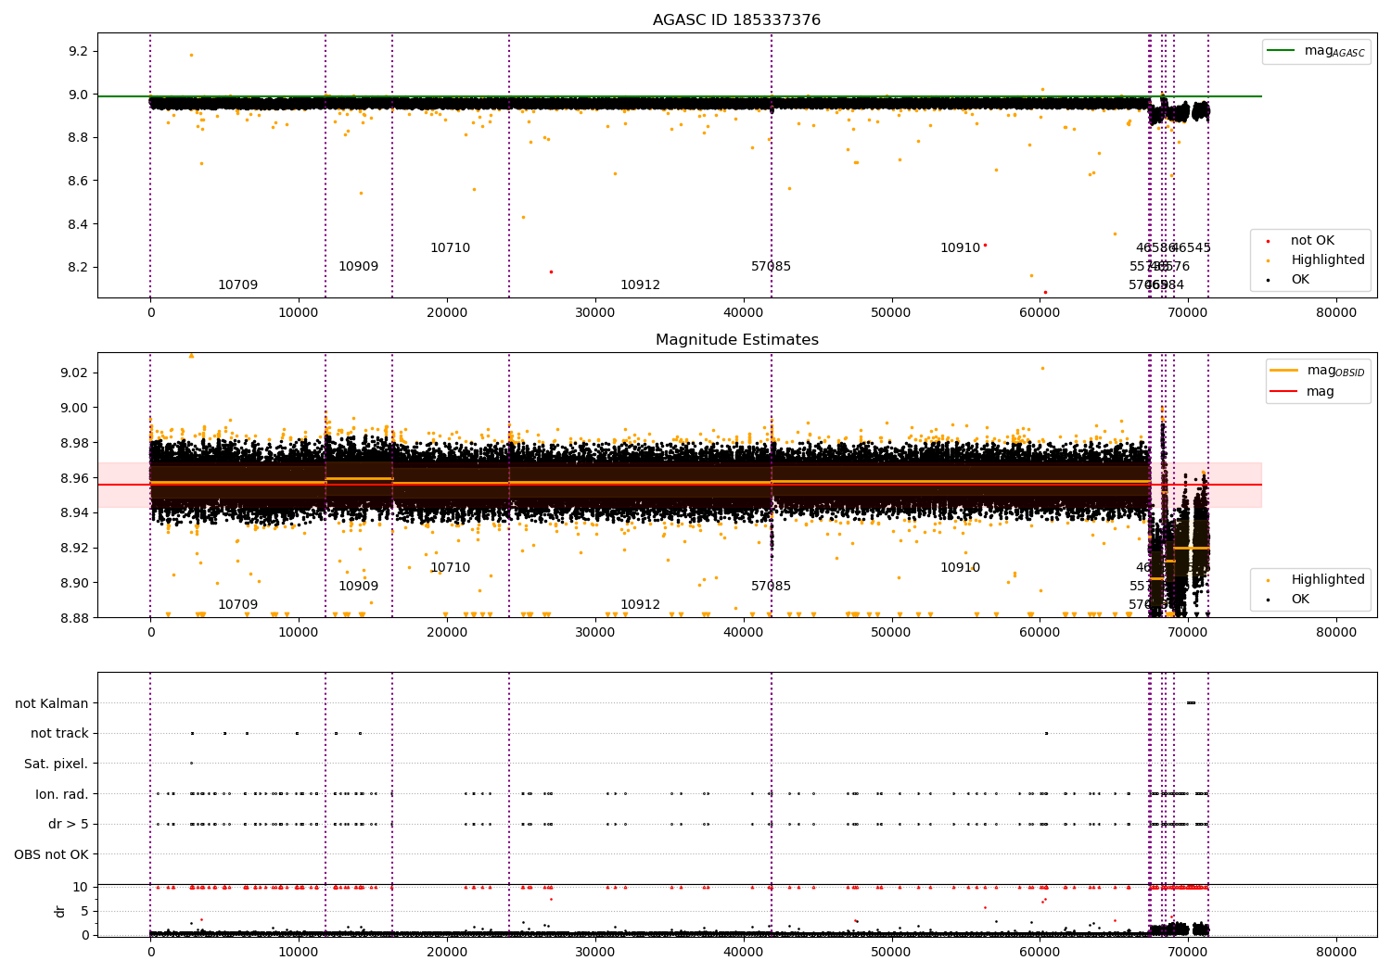Image resolution: width=1391 pixels, height=973 pixels.
Task: Click the 'not track' marker near 60000
Action: pos(1046,733)
